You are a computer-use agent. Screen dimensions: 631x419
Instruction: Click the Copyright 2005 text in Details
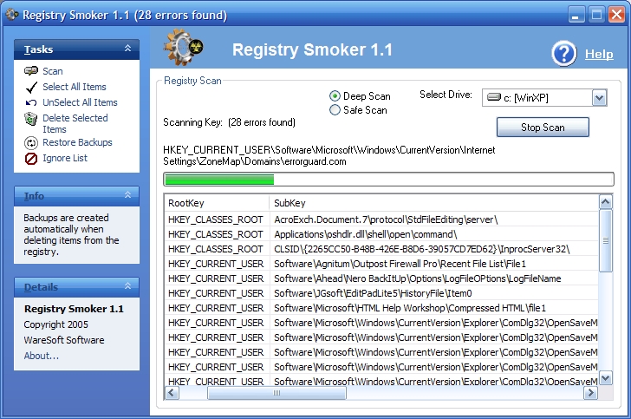(x=56, y=324)
